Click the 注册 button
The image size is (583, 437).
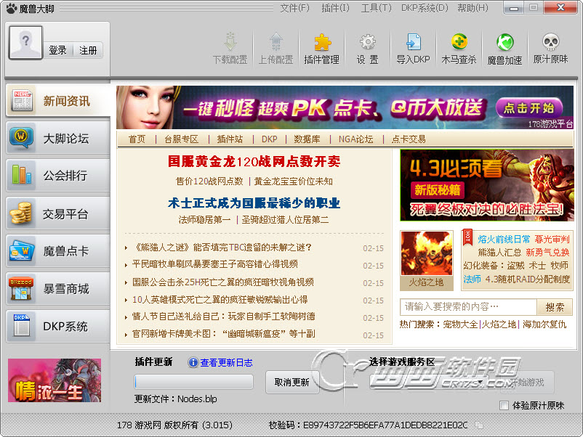[88, 50]
